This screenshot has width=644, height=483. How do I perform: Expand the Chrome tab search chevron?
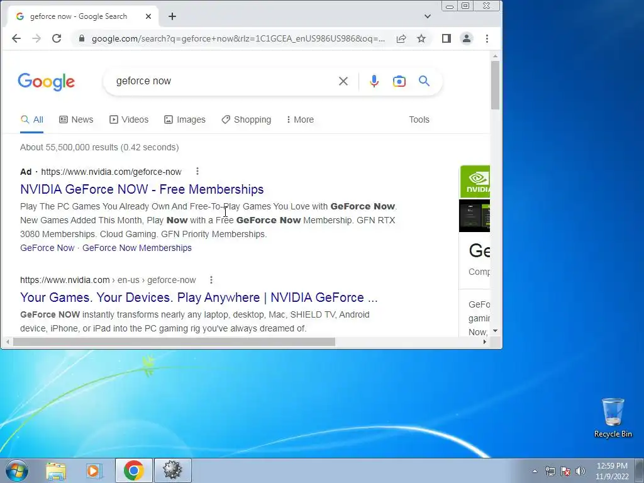pos(428,16)
